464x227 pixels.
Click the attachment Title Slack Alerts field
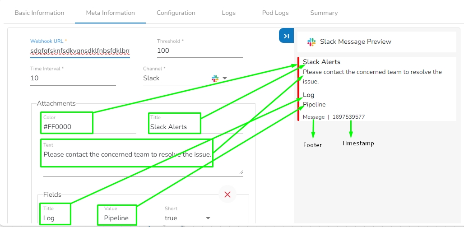point(174,127)
